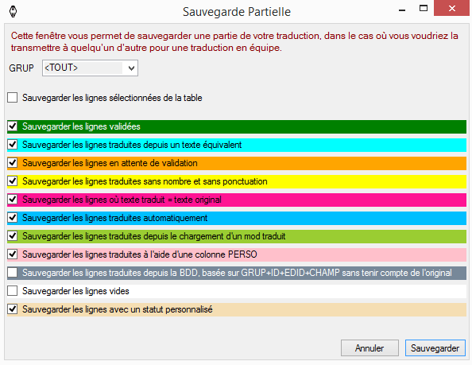This screenshot has height=365, width=472.
Task: Close the Sauvegarde Partielle dialog
Action: pos(451,9)
